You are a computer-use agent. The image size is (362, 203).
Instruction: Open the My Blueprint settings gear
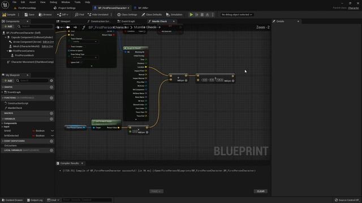pyautogui.click(x=51, y=81)
